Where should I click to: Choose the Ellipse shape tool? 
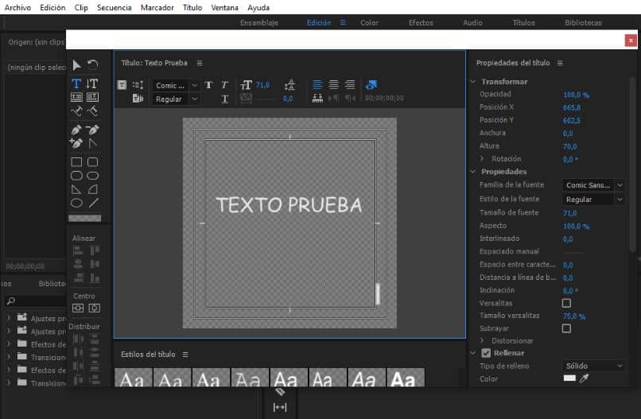pos(76,203)
